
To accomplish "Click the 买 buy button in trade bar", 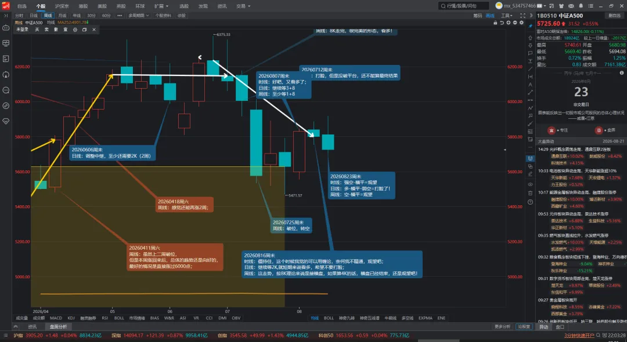I will 37,30.
